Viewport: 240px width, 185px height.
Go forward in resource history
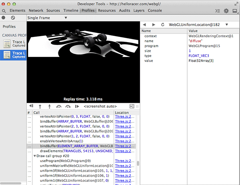coord(154,24)
